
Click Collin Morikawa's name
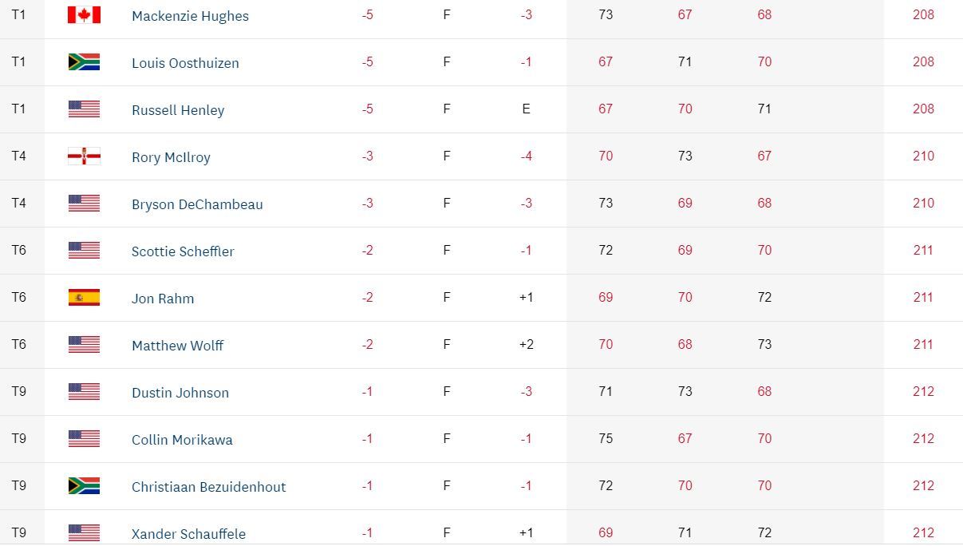pos(182,440)
